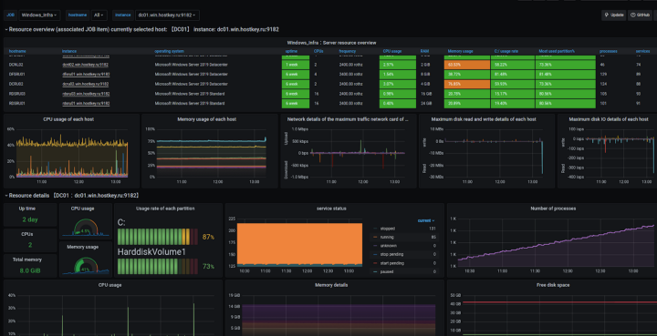The width and height of the screenshot is (657, 336).
Task: Click the Up time 2 day stat
Action: 30,214
